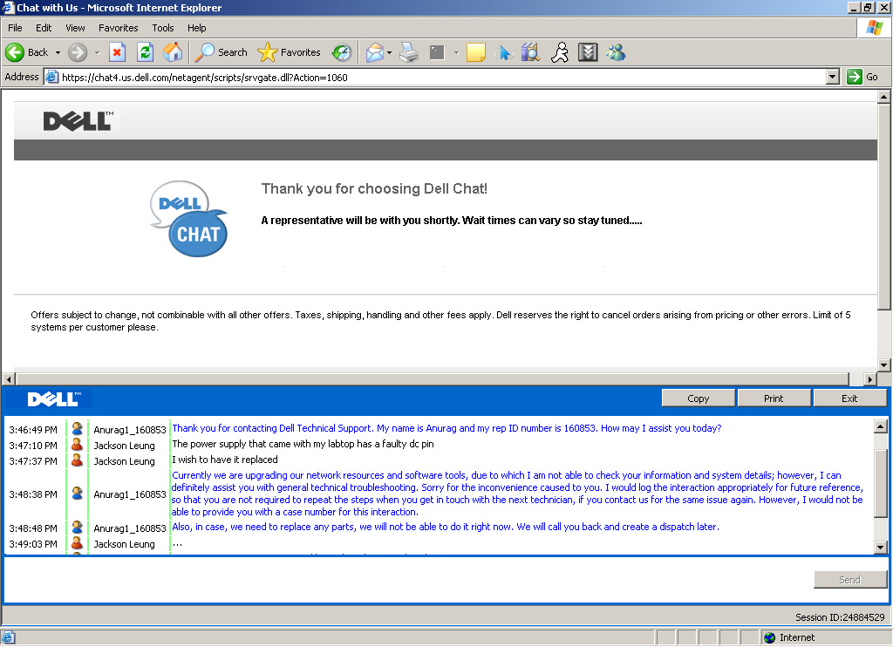Open the Favorites menu
Image resolution: width=893 pixels, height=647 pixels.
(x=118, y=28)
